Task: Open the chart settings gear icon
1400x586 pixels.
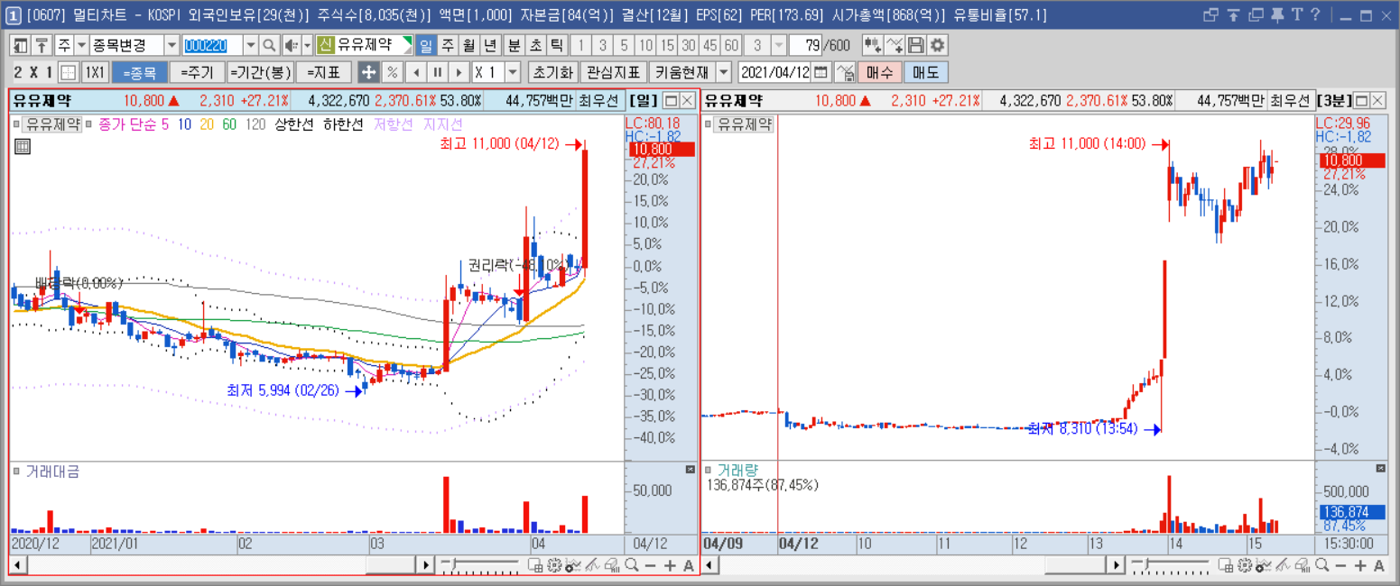Action: (938, 45)
